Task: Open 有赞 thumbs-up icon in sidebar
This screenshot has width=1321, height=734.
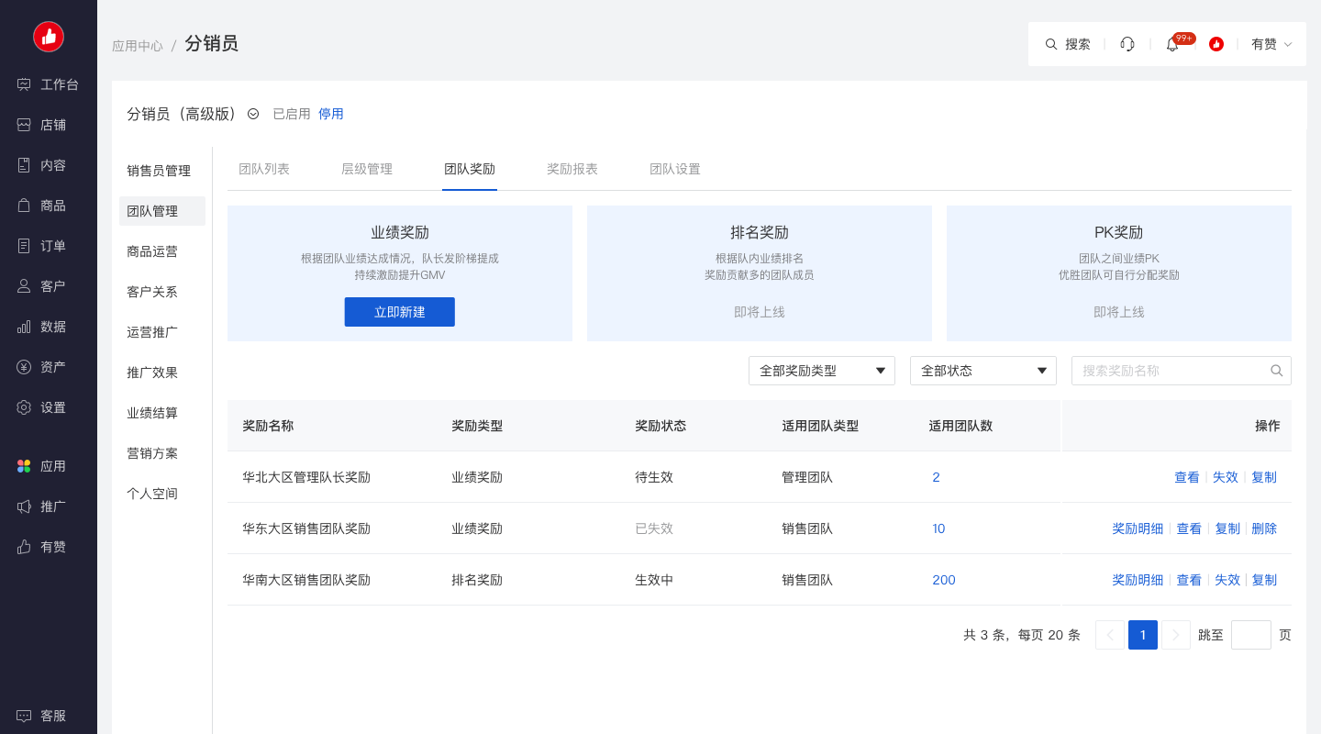Action: point(24,547)
